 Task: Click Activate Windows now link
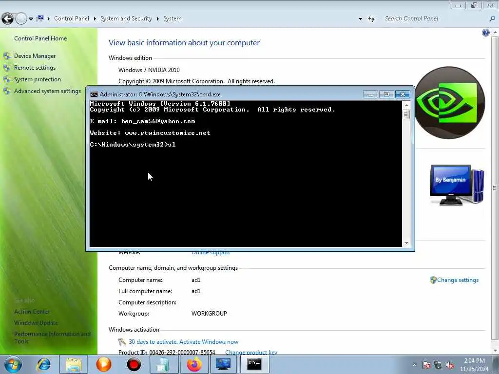[x=209, y=342]
